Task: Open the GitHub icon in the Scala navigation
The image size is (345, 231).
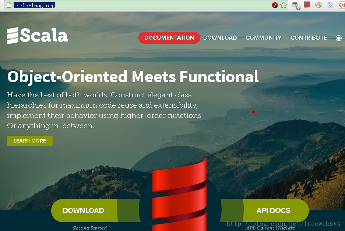Action: 339,38
